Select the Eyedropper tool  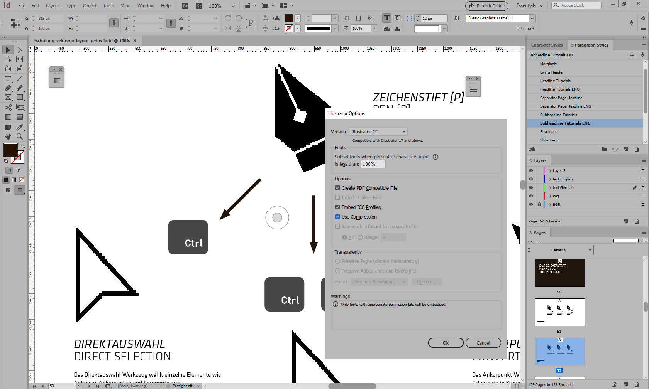click(20, 127)
